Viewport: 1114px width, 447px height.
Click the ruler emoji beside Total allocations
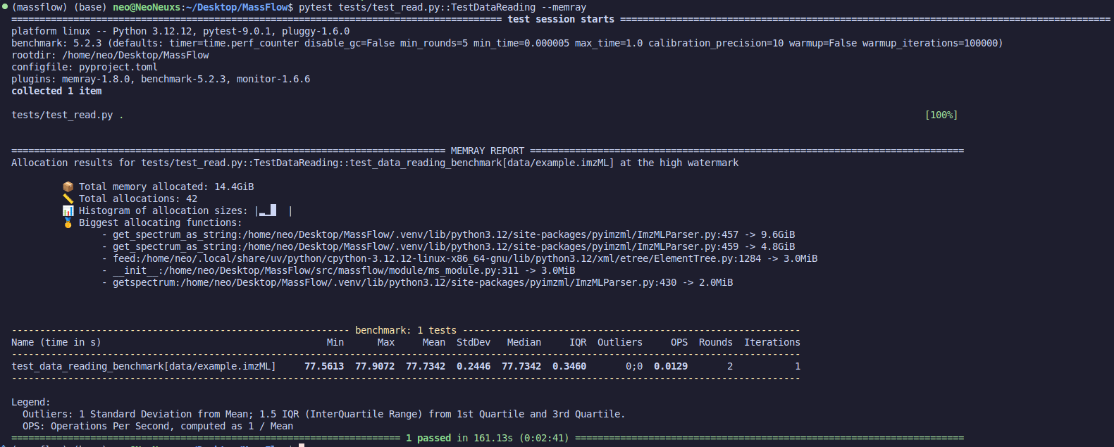[68, 199]
